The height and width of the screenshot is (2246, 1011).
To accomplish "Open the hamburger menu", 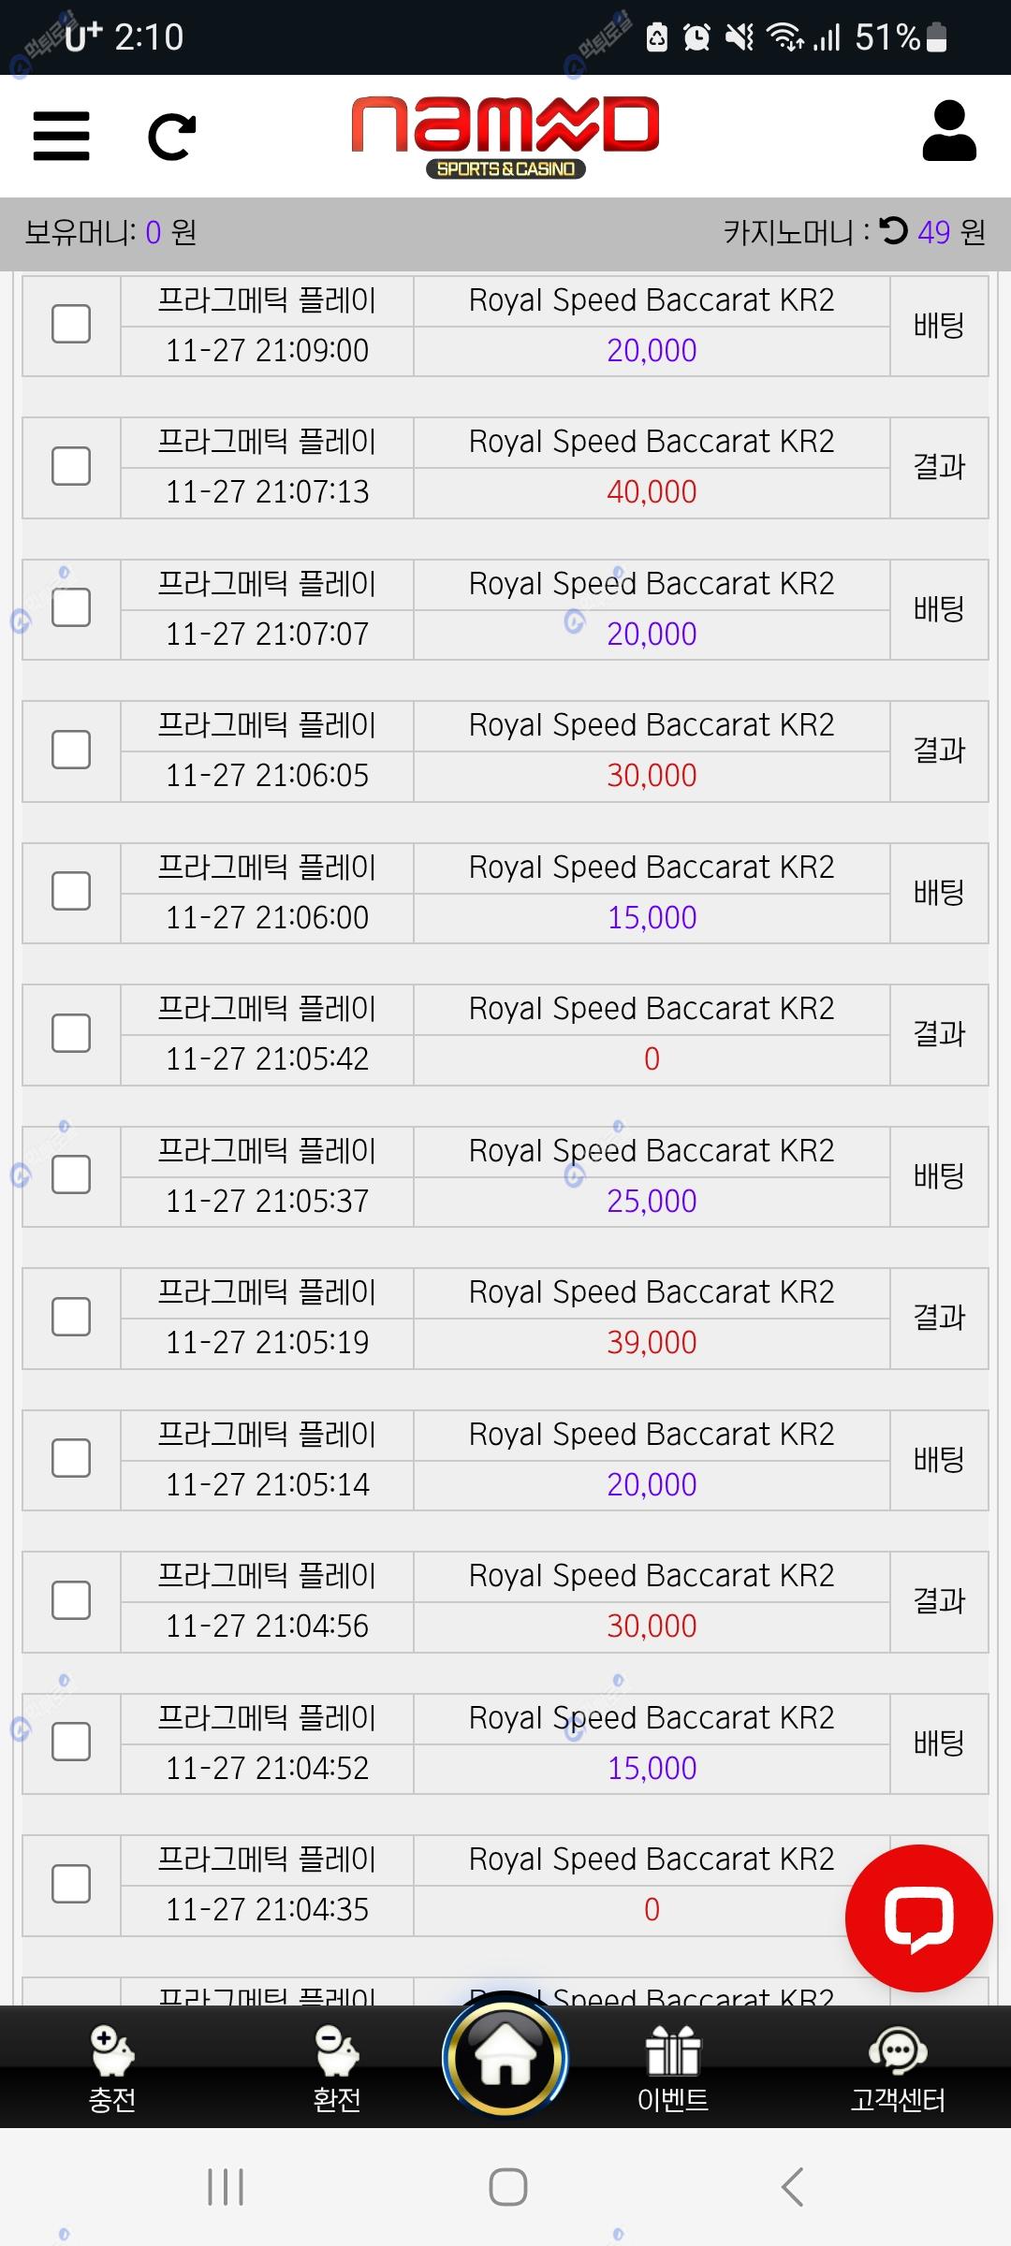I will click(62, 137).
